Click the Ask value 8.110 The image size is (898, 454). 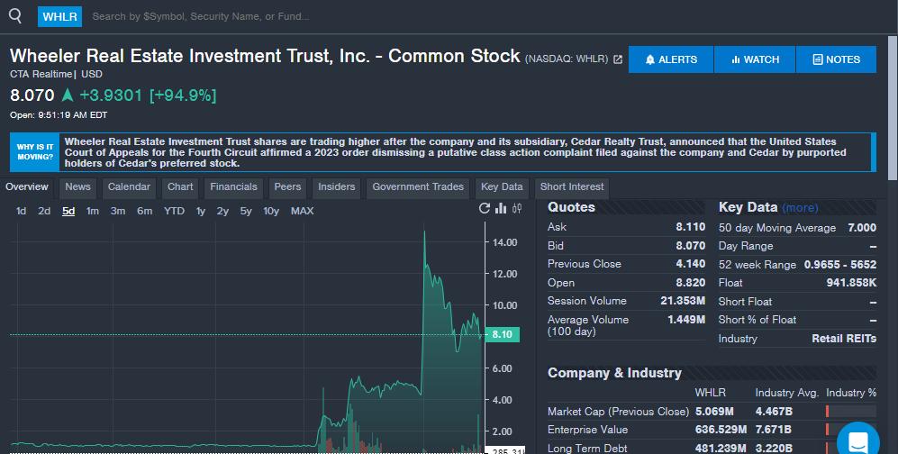691,227
